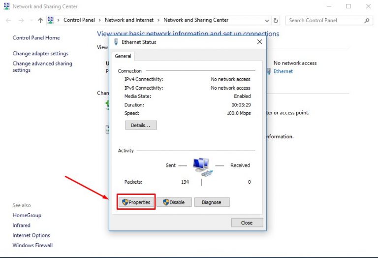Click the Disable button shield icon
Image resolution: width=378 pixels, height=258 pixels.
pos(166,202)
